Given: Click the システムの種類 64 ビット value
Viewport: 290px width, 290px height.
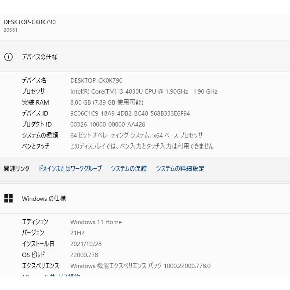Looking at the screenshot, I should 137,135.
